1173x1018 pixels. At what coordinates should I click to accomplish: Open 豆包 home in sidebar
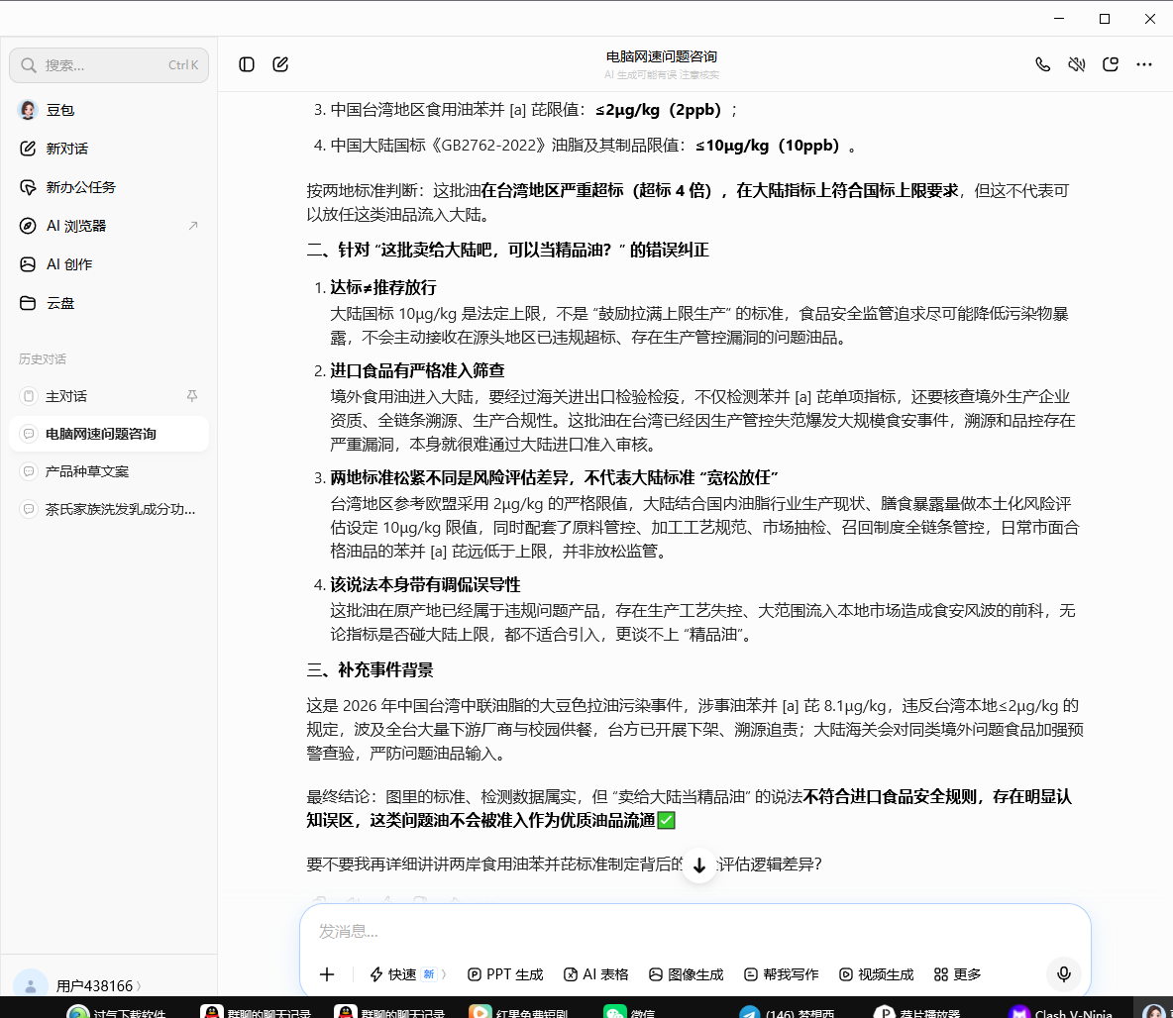coord(109,110)
